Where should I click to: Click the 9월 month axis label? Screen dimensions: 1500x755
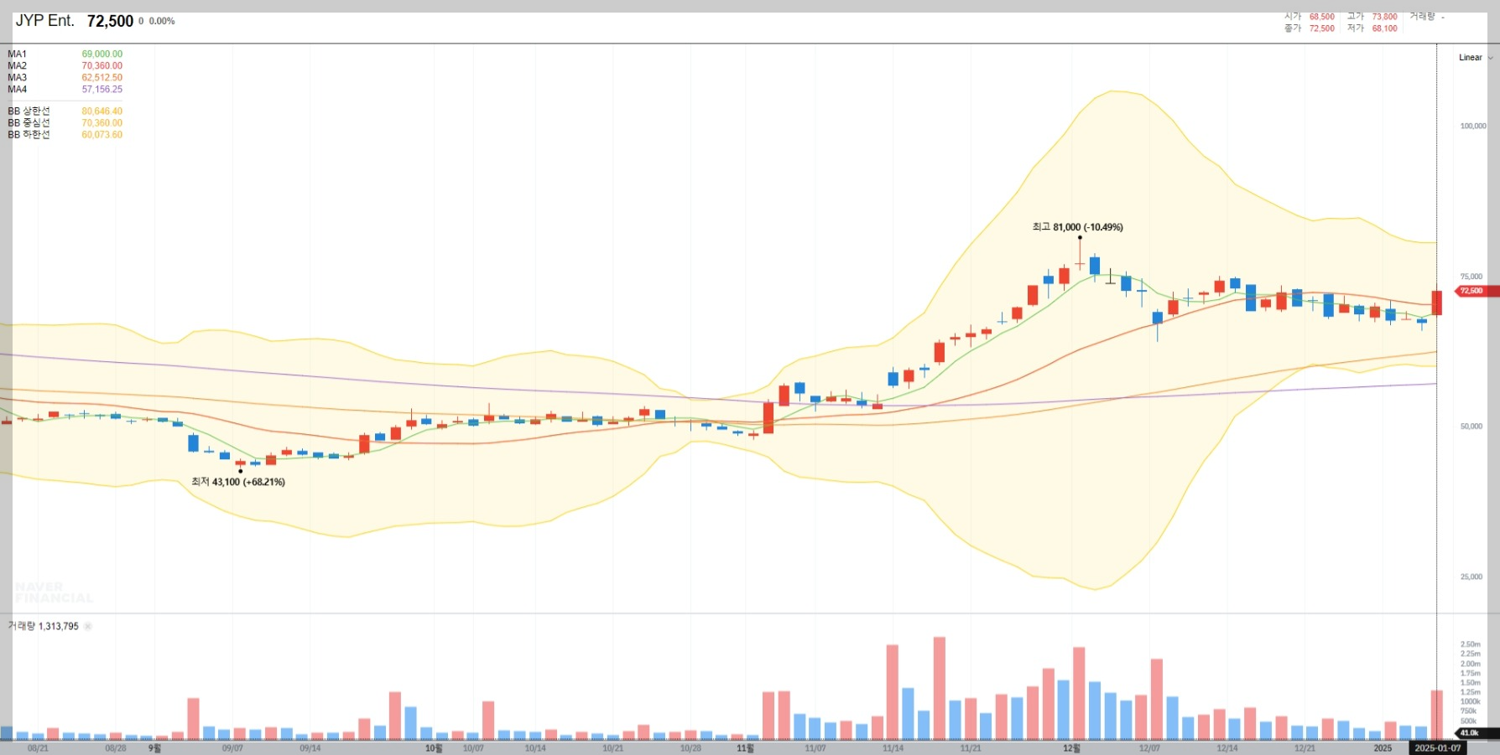click(154, 748)
